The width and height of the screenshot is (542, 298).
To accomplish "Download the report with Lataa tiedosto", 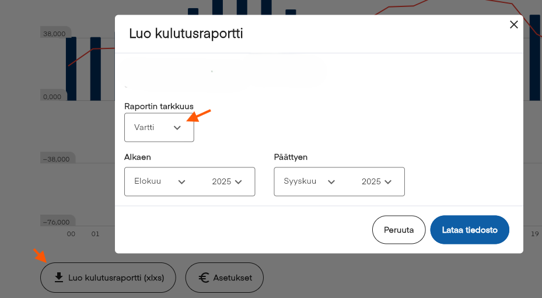I will [x=470, y=230].
